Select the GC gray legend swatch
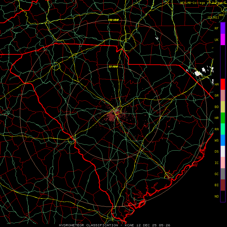 [x=223, y=174]
